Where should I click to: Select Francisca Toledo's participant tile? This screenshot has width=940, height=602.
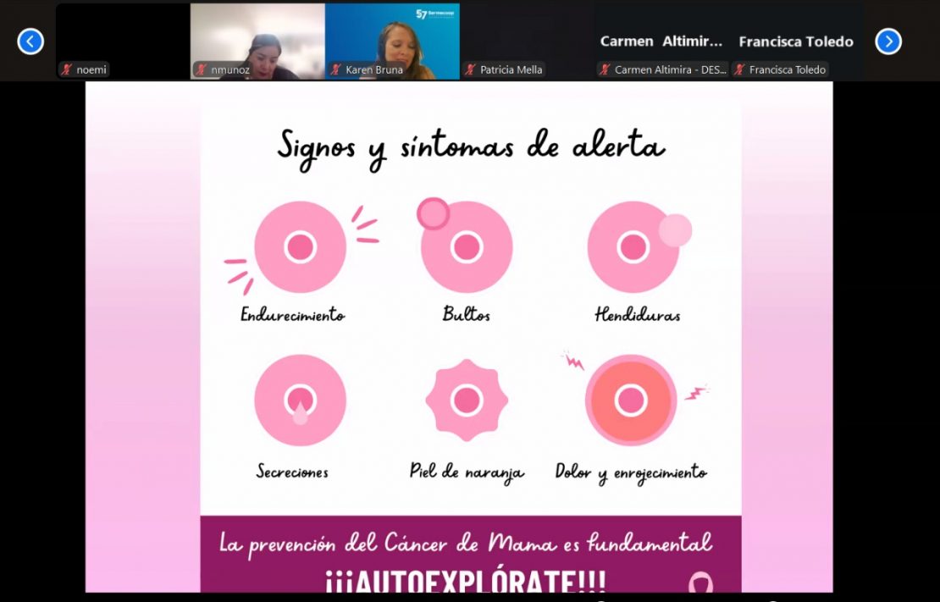pyautogui.click(x=796, y=38)
